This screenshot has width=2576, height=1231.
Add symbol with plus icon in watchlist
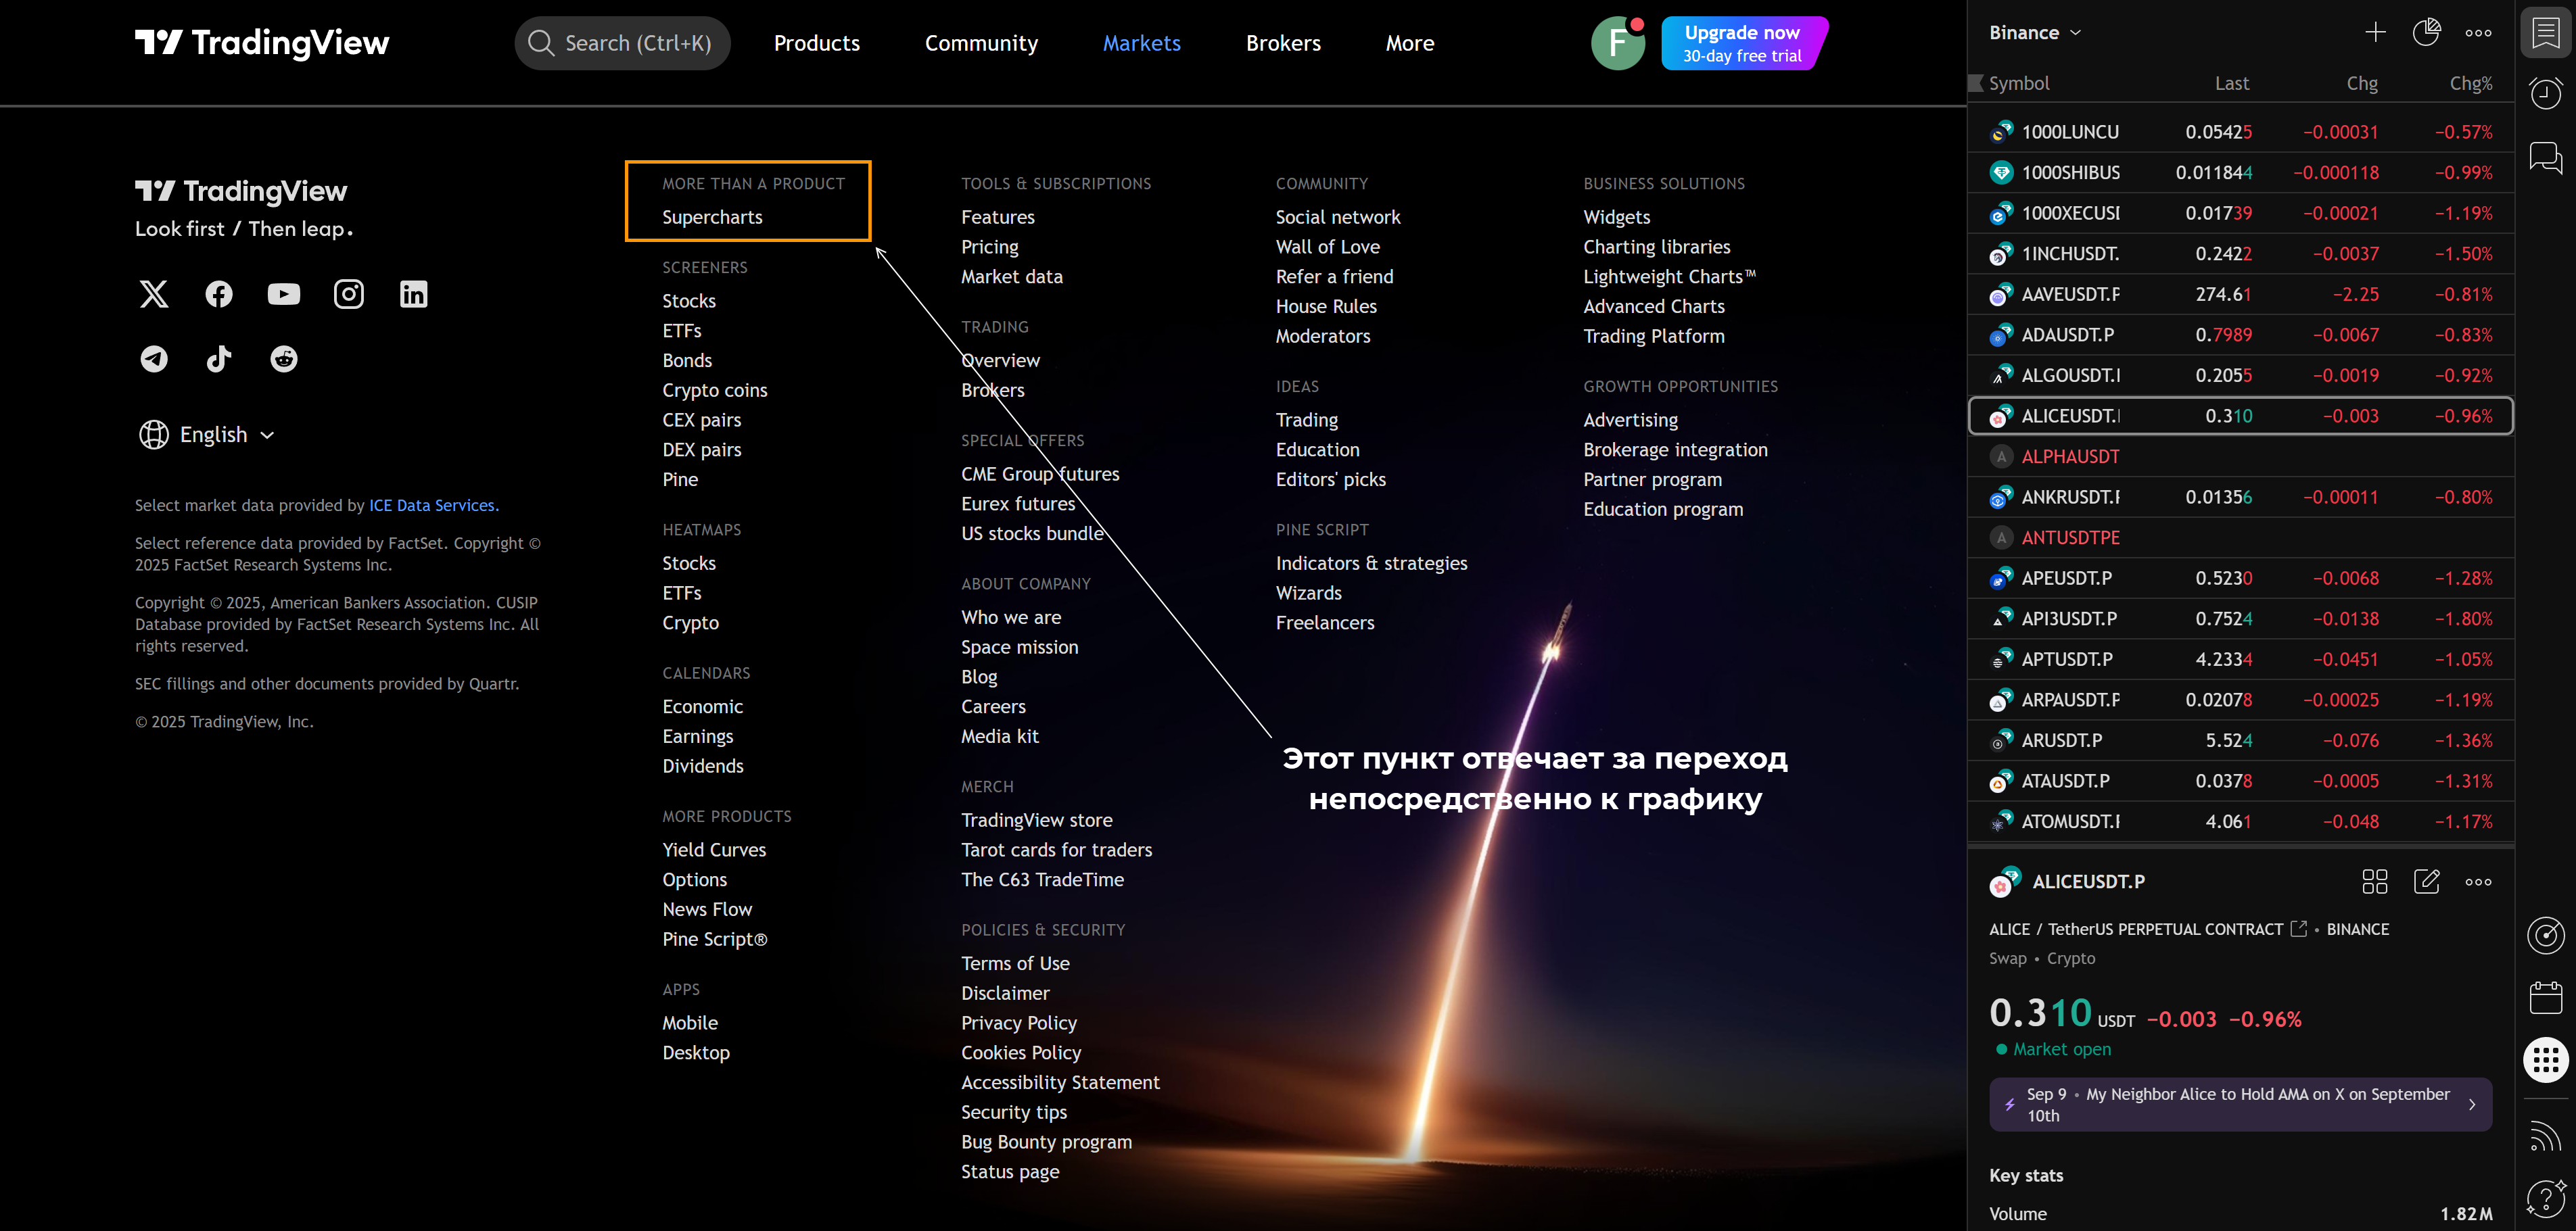(2375, 33)
